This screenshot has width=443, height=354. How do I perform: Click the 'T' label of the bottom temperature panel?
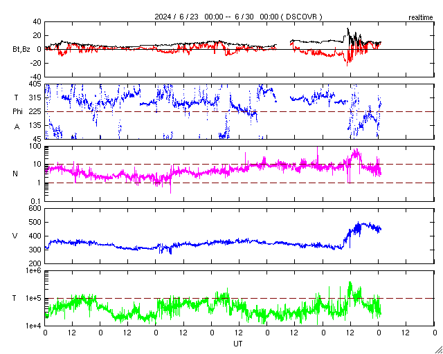[15, 298]
